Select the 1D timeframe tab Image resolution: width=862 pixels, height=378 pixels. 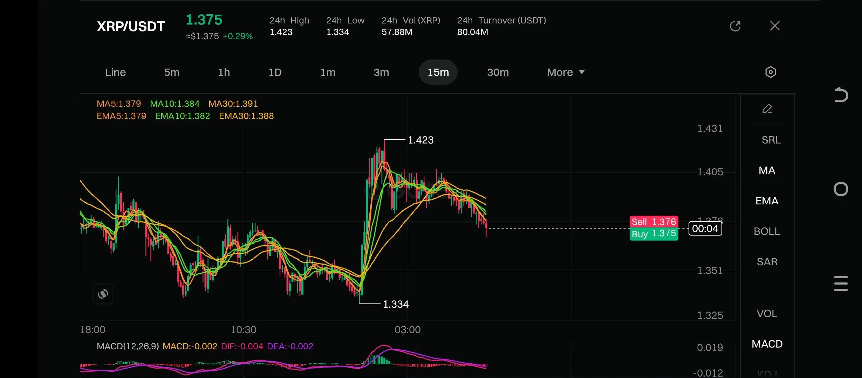tap(275, 72)
